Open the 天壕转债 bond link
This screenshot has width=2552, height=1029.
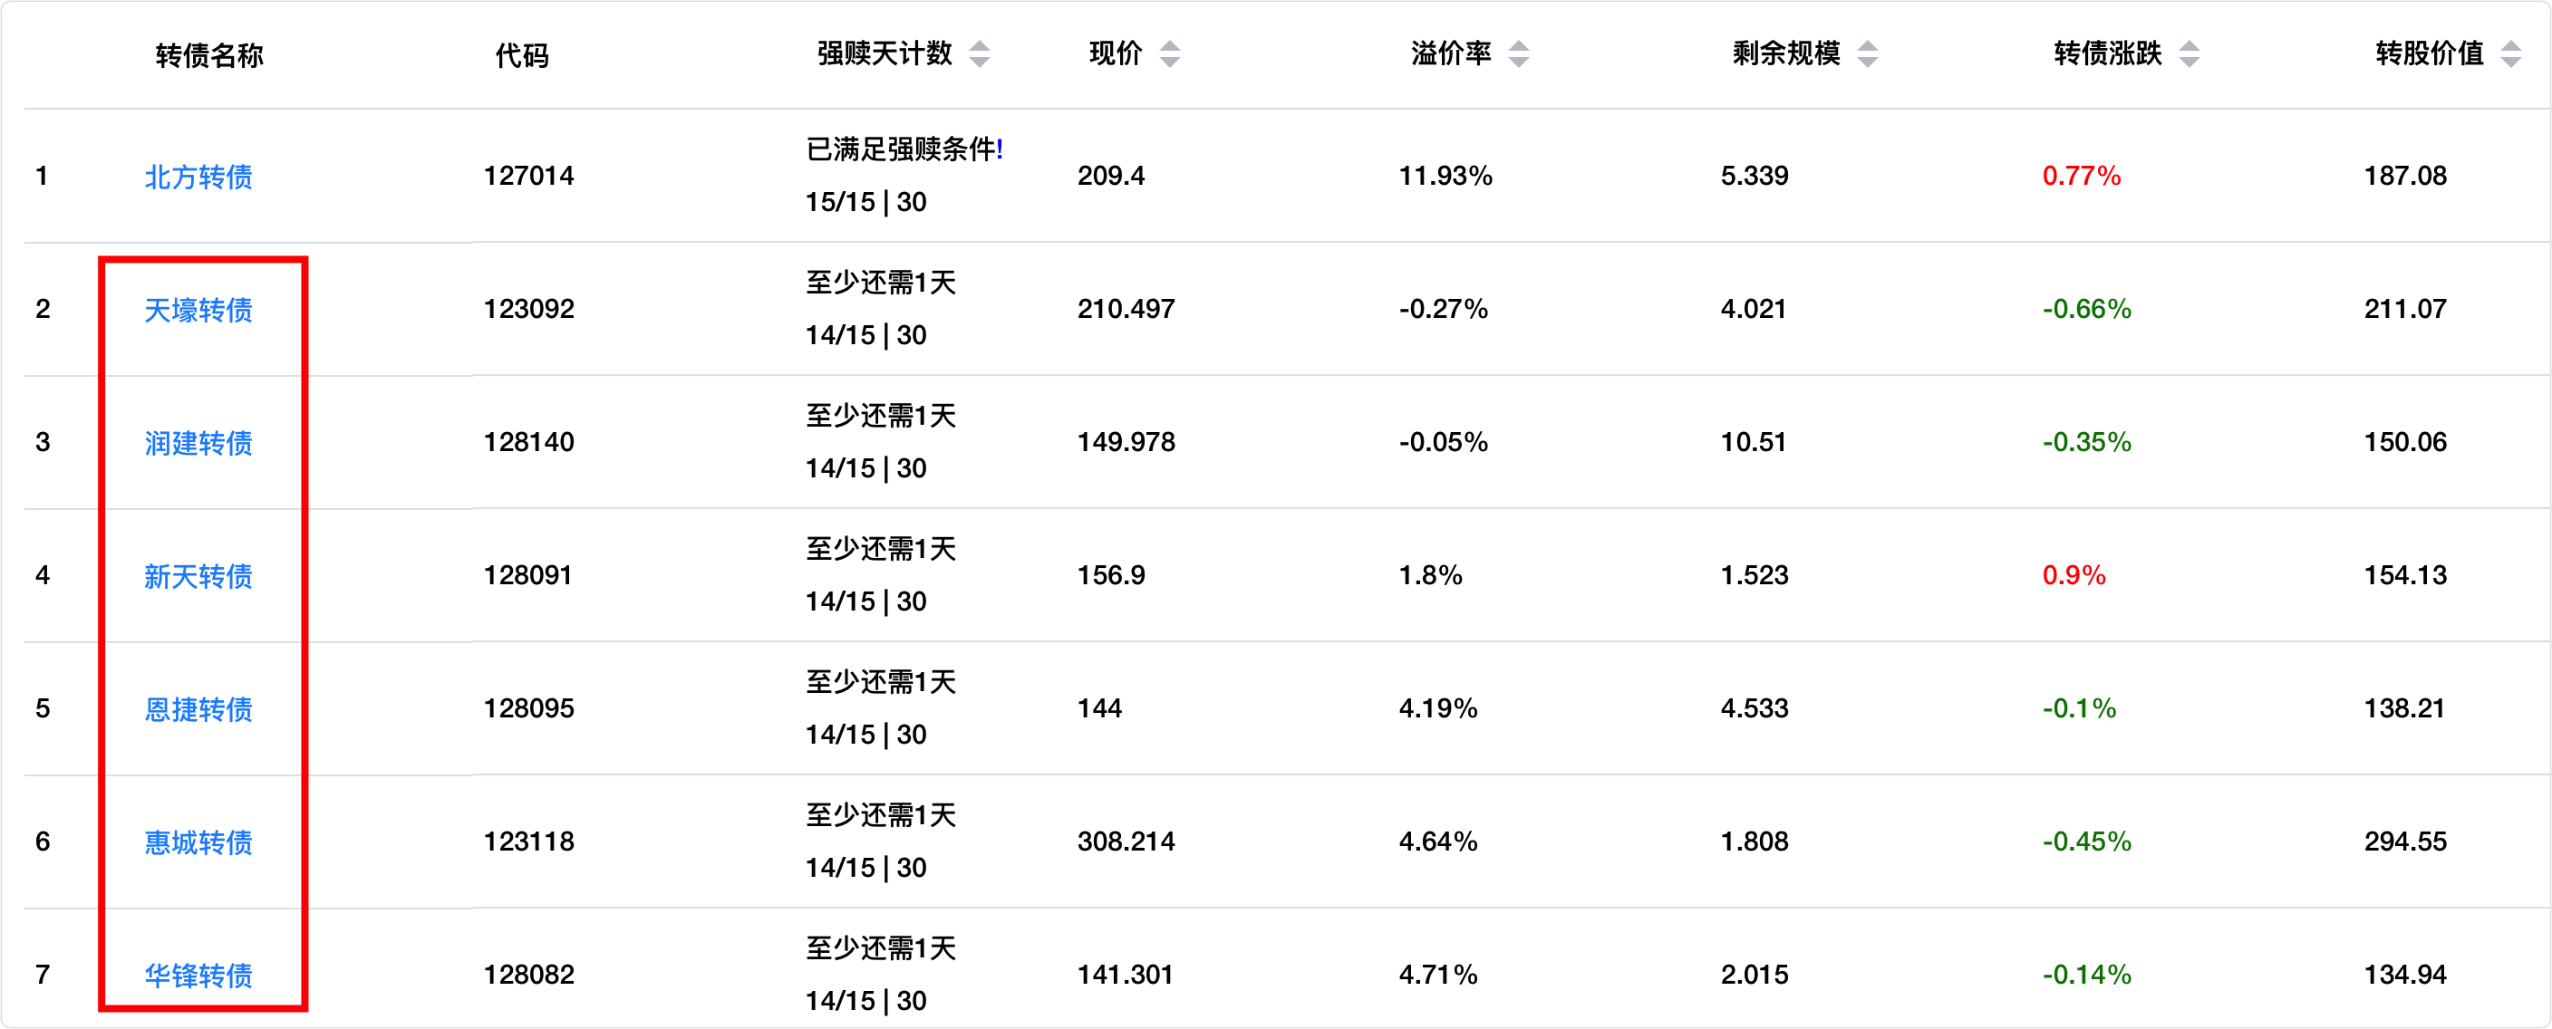click(x=198, y=310)
